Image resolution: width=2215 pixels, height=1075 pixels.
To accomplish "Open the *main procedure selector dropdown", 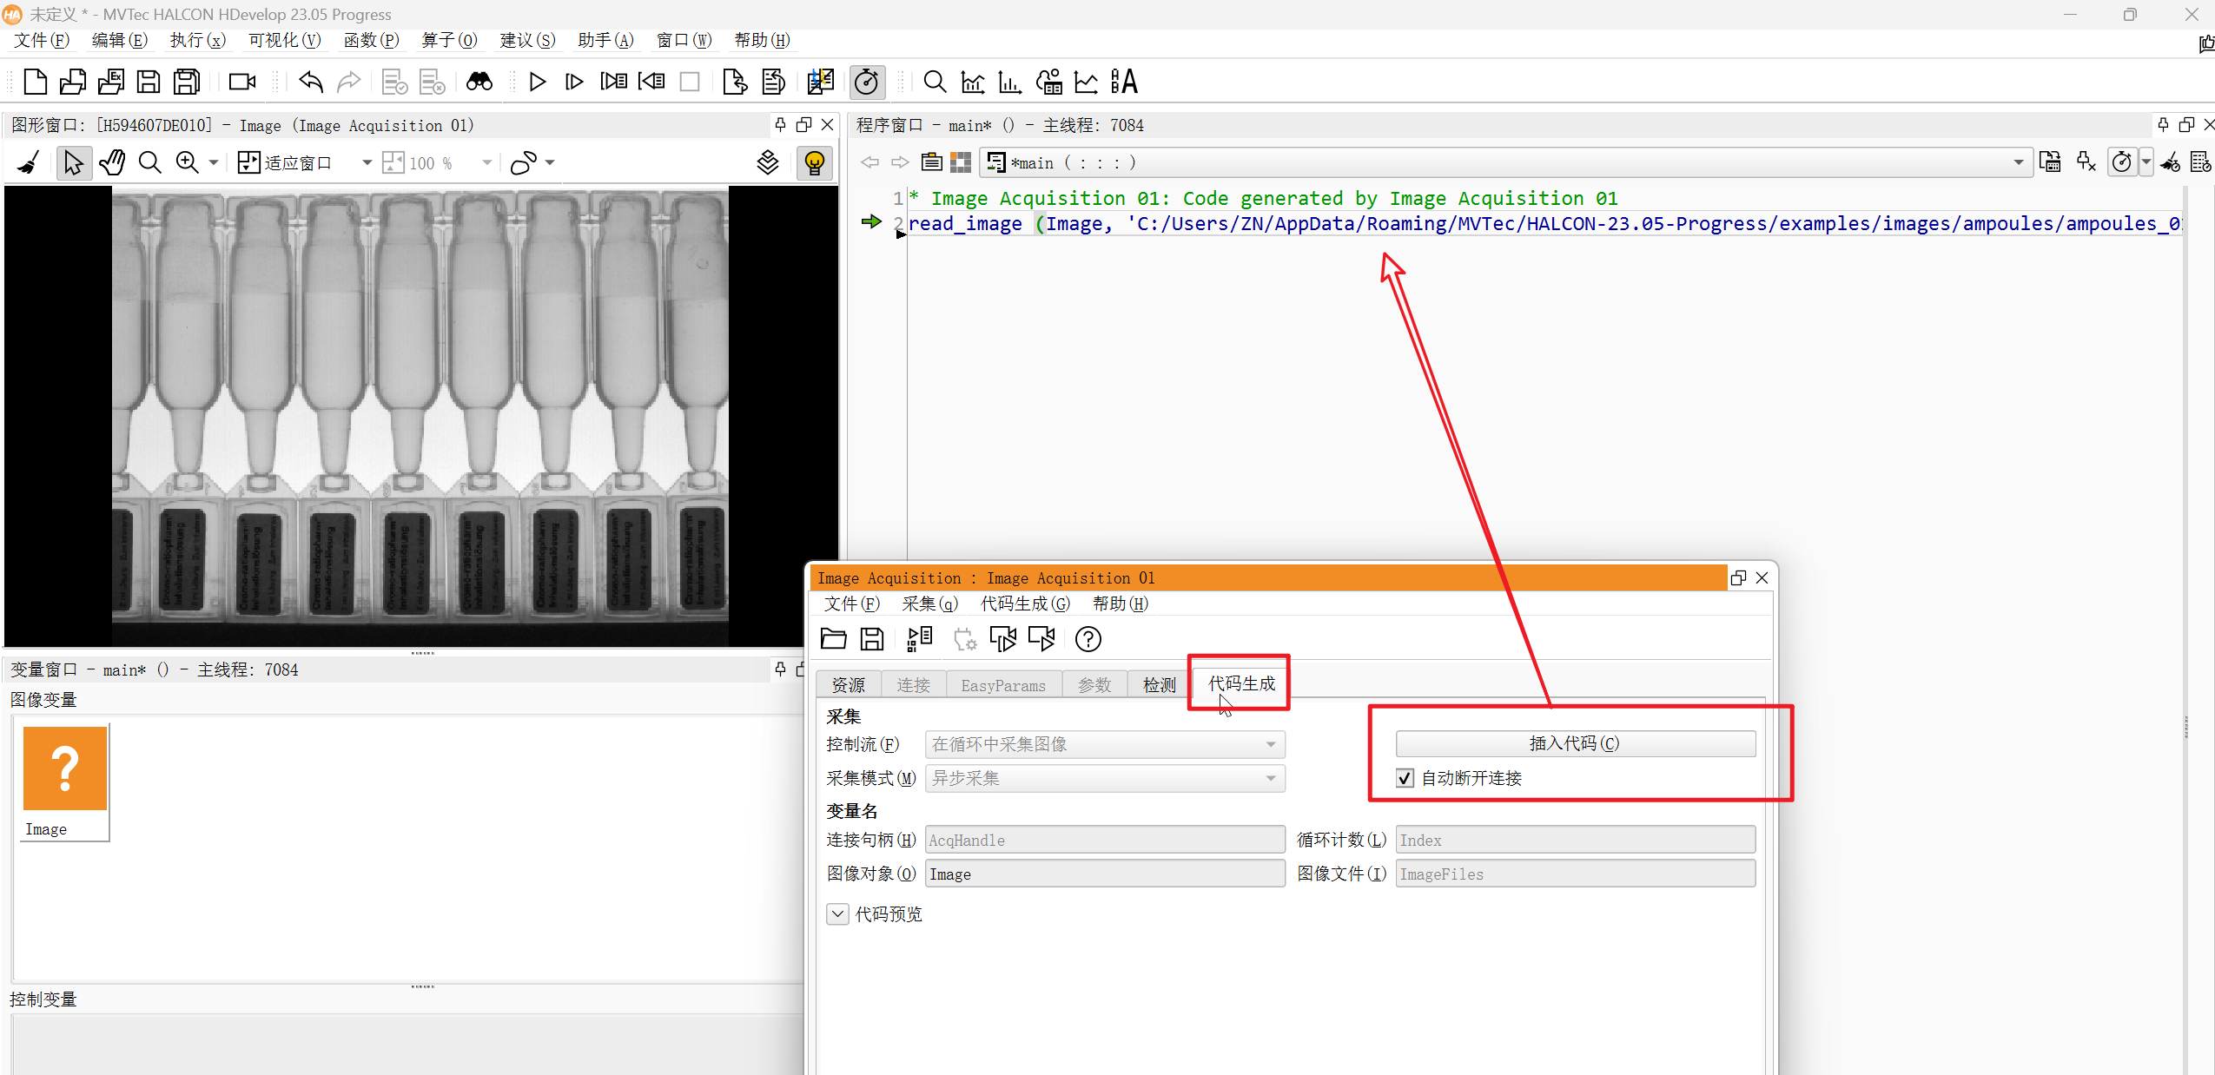I will pyautogui.click(x=2018, y=162).
